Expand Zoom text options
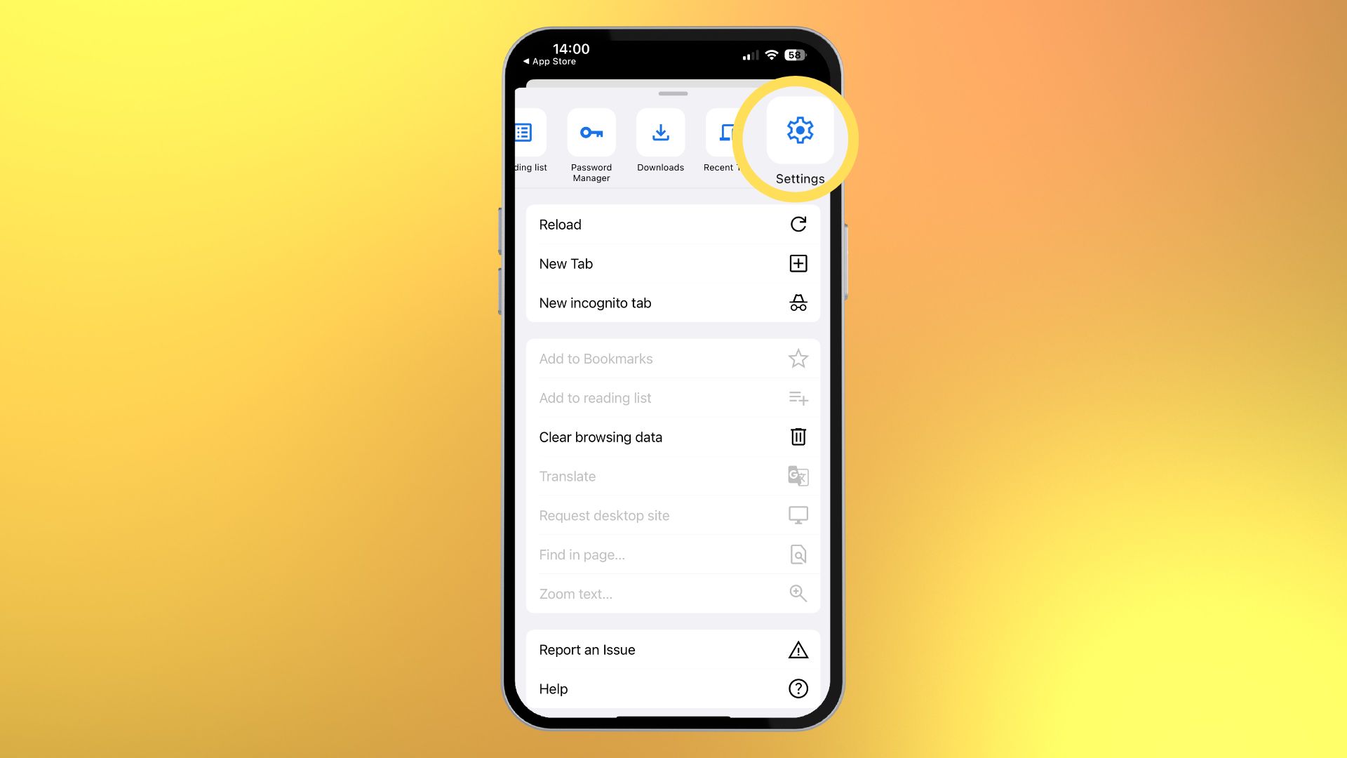The image size is (1347, 758). [x=673, y=593]
